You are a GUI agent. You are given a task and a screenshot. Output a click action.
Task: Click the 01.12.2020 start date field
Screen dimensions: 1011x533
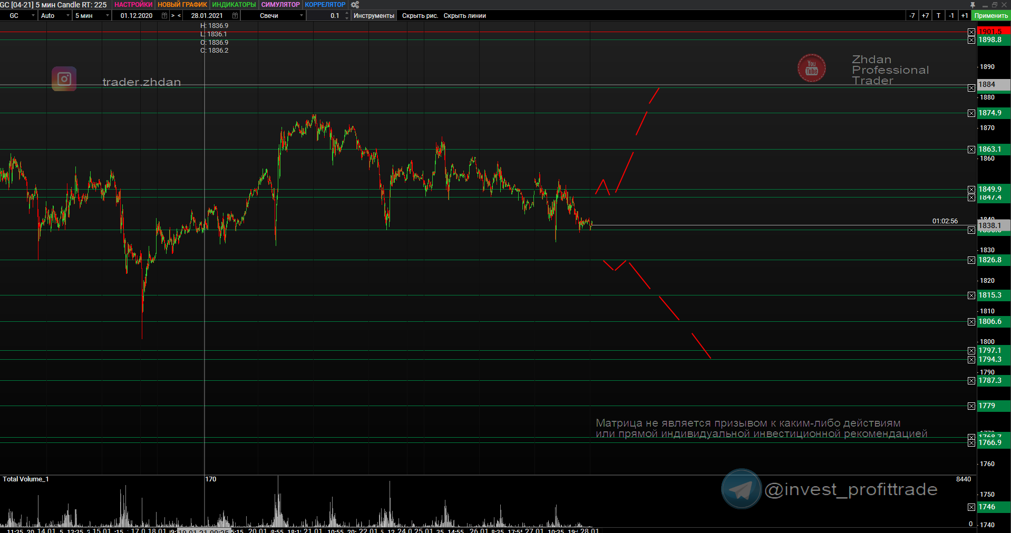coord(137,16)
